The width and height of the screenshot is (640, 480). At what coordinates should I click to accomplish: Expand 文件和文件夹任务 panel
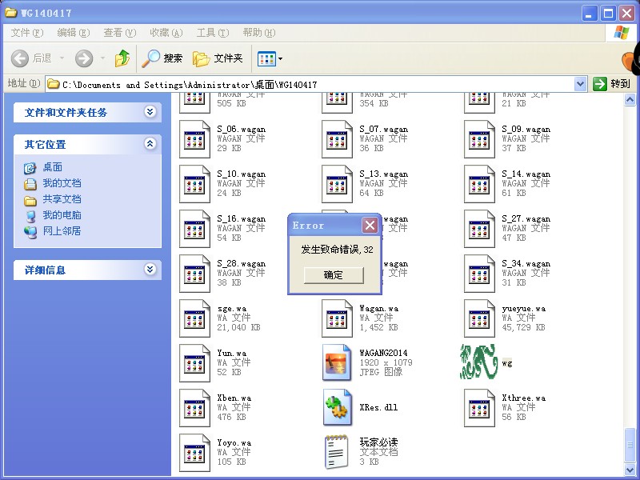click(150, 112)
